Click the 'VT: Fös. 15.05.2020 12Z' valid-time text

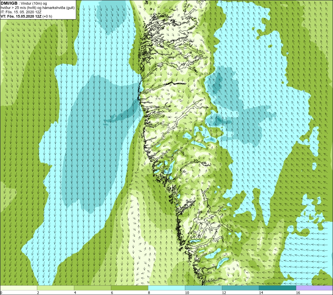[x=21, y=16]
